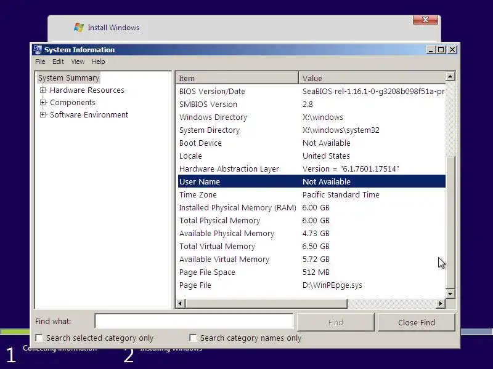Screen dimensions: 493x369
Task: Click the vertical scrollbar up arrow
Action: [x=450, y=76]
